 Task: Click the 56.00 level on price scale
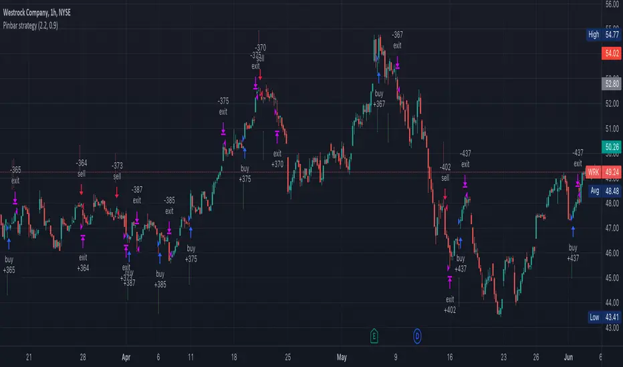tap(612, 5)
